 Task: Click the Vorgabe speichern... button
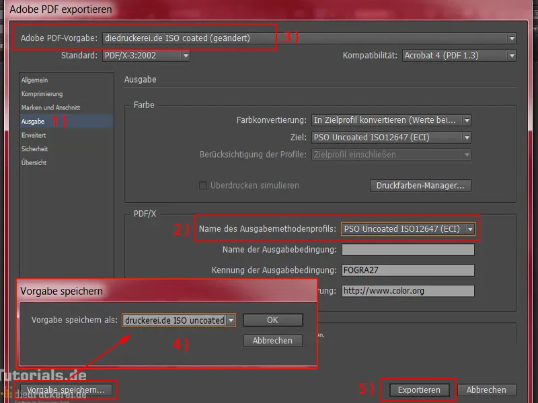(x=66, y=390)
